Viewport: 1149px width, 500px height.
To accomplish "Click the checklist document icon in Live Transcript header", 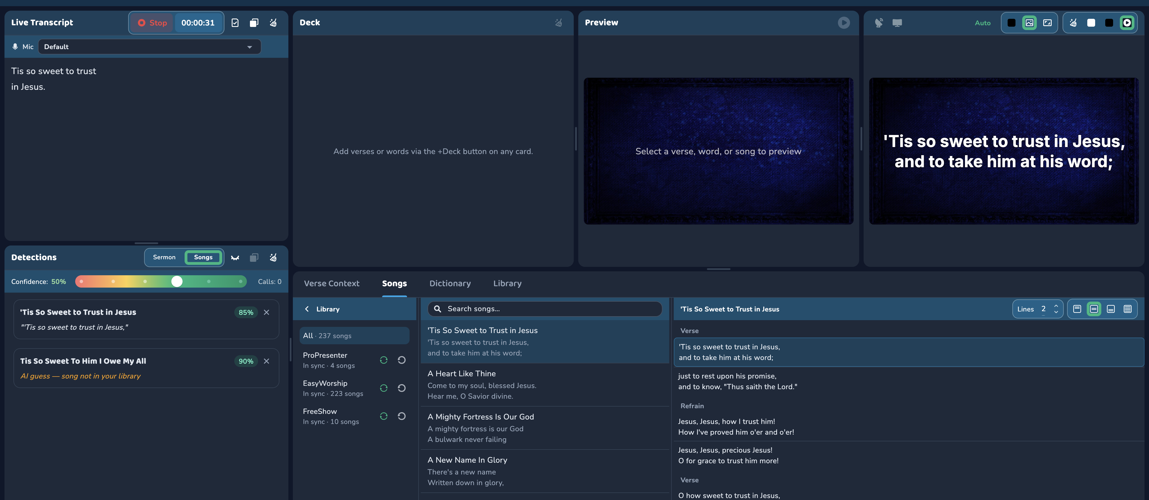I will pyautogui.click(x=235, y=23).
